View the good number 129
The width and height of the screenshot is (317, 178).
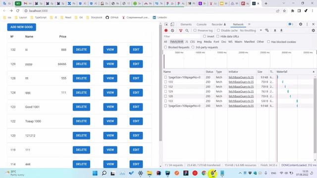click(110, 64)
